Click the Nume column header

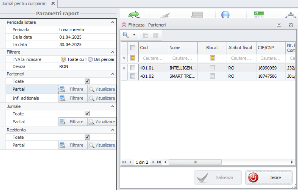click(182, 48)
